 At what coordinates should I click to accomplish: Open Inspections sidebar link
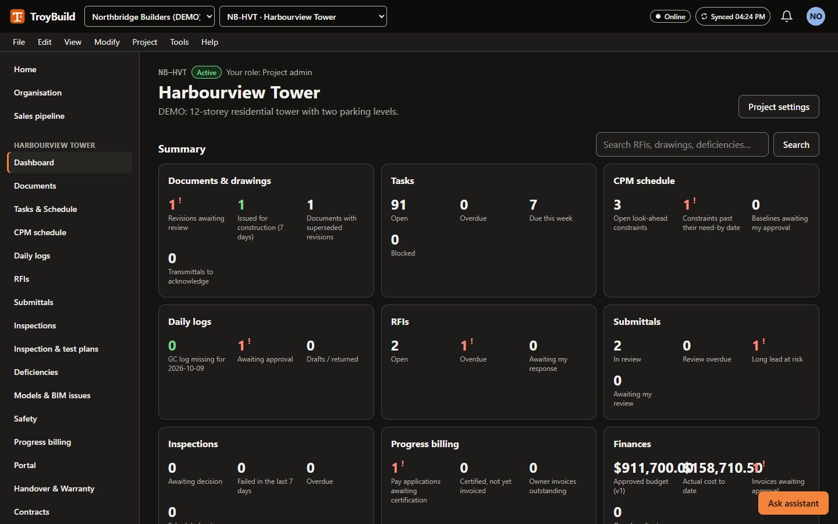(70, 325)
